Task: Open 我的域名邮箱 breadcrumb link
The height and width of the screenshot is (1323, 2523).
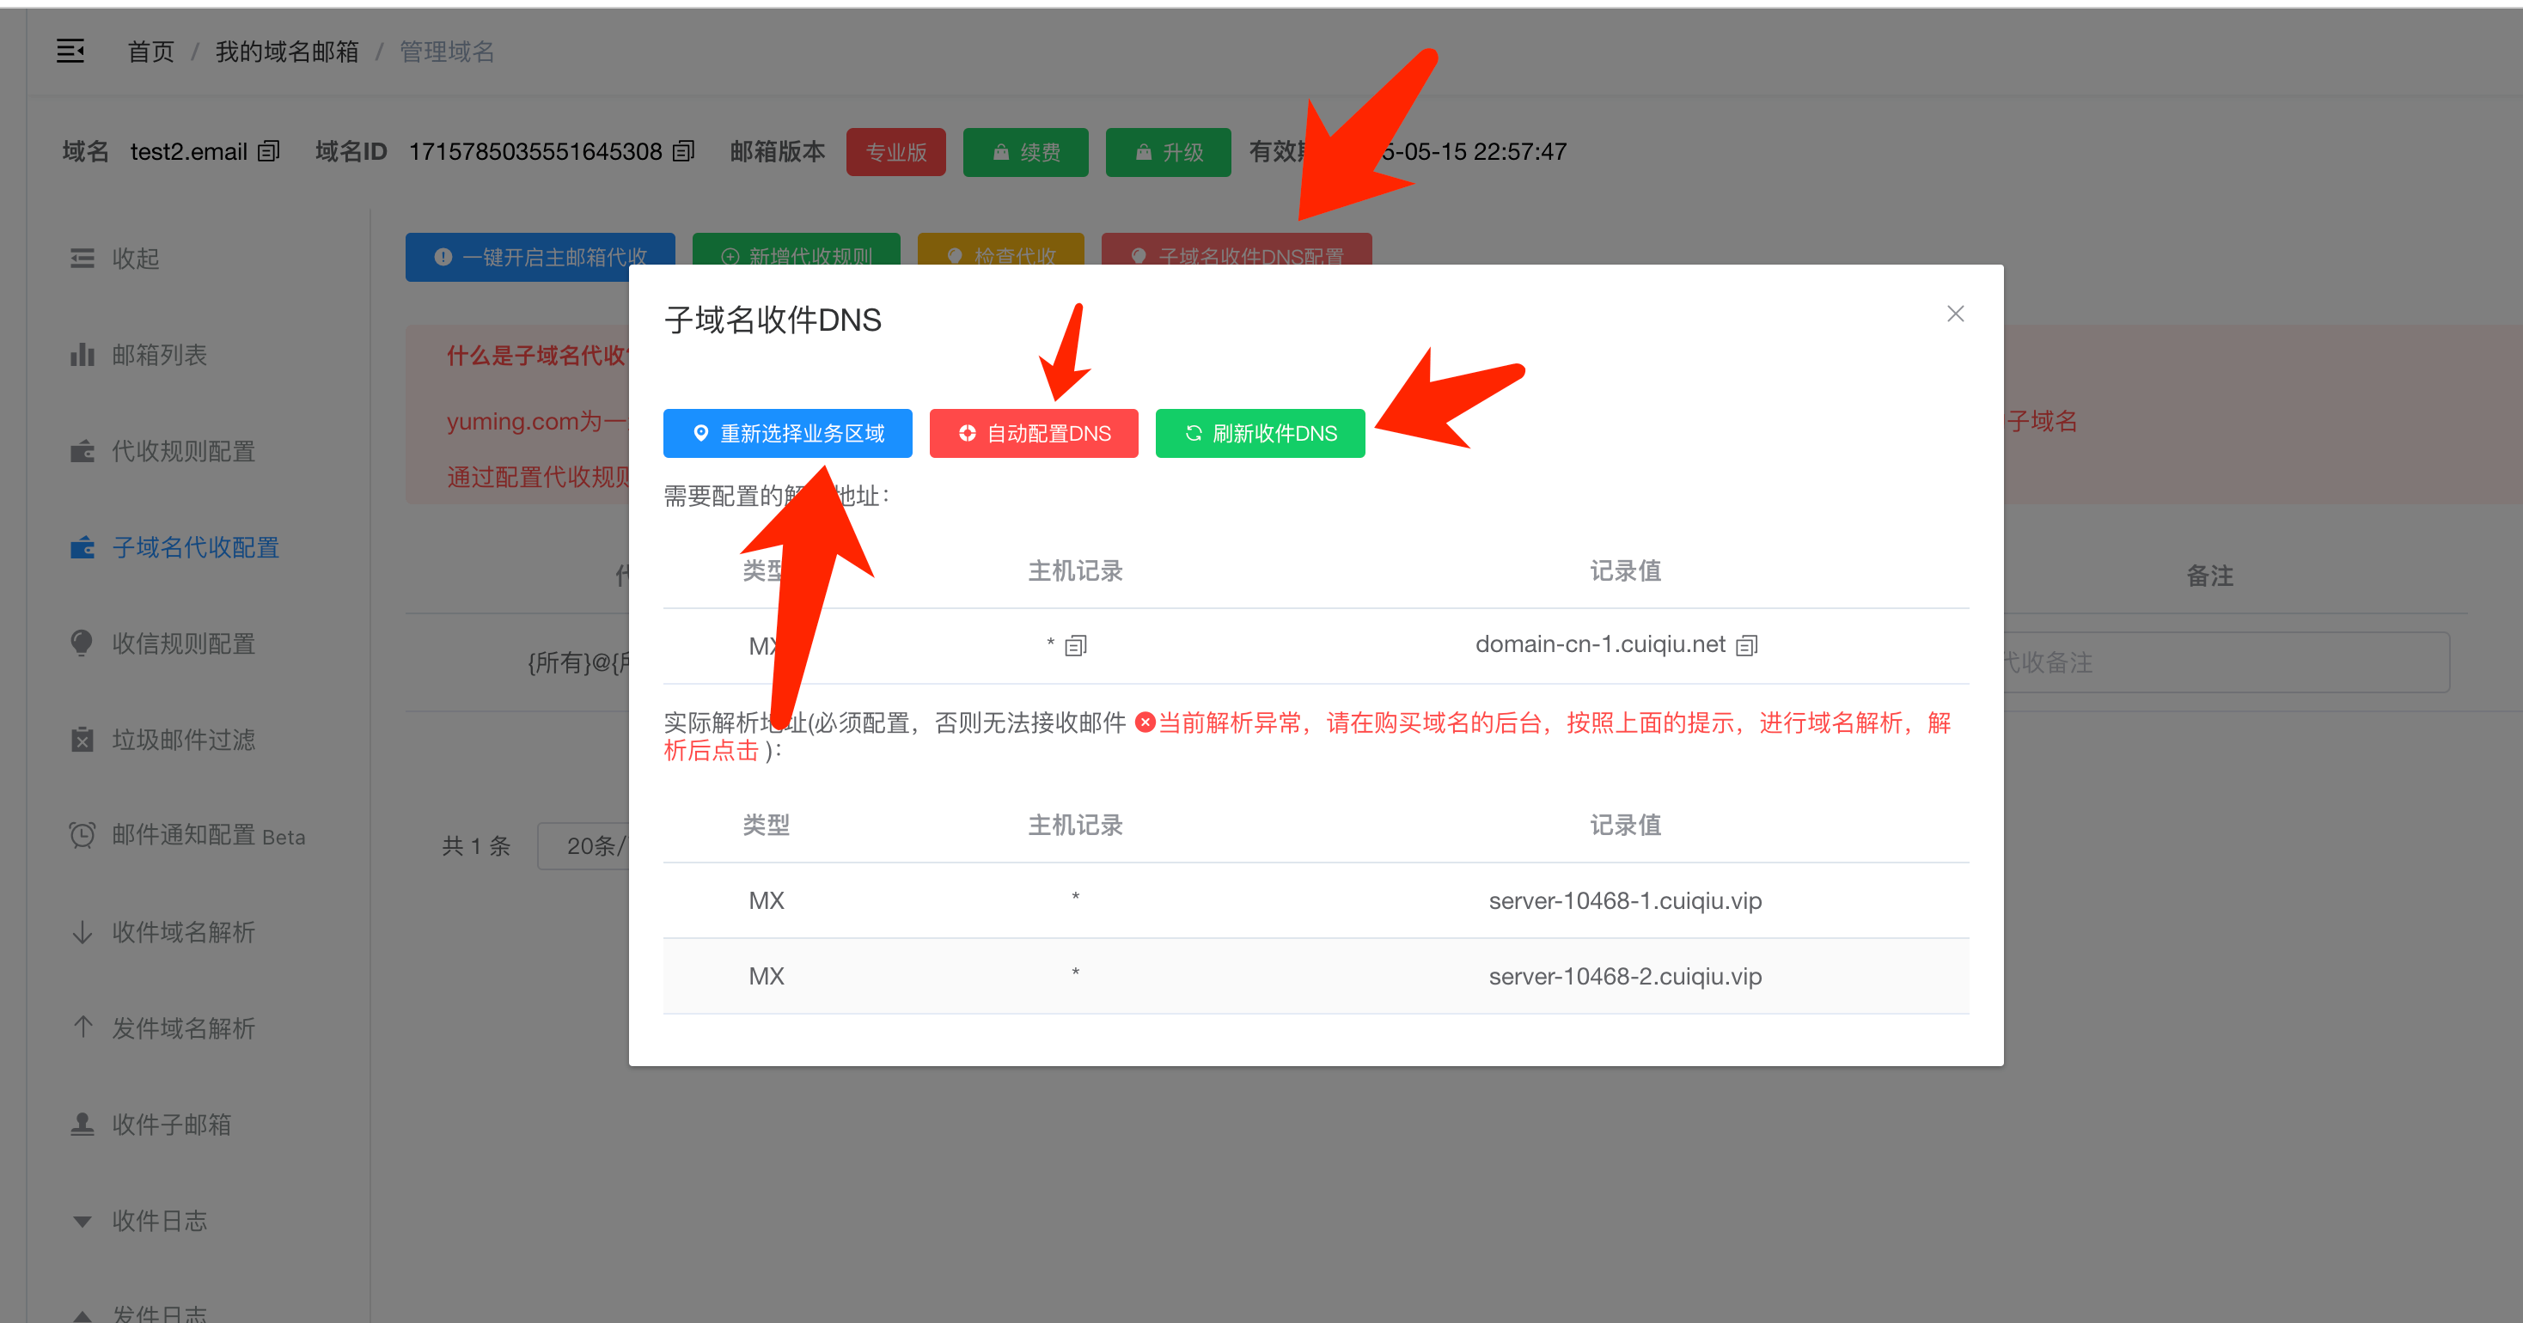Action: tap(287, 51)
